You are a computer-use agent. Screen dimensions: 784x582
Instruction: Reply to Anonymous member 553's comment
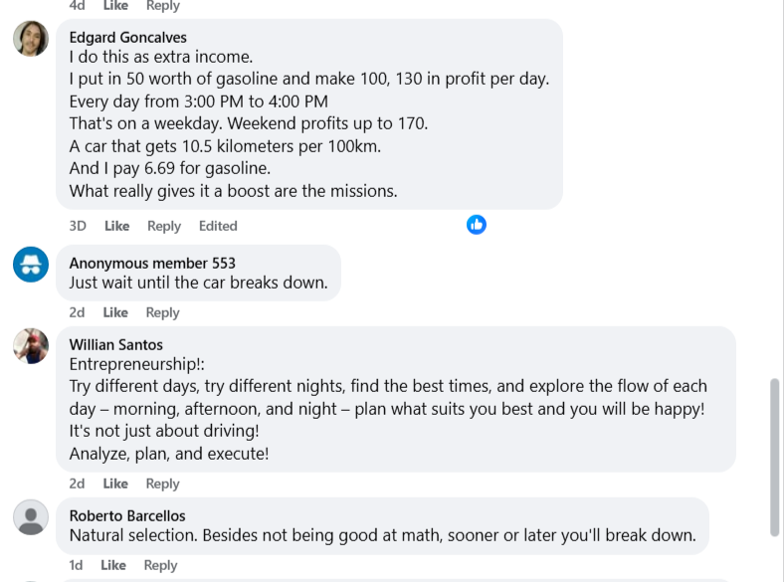[162, 312]
